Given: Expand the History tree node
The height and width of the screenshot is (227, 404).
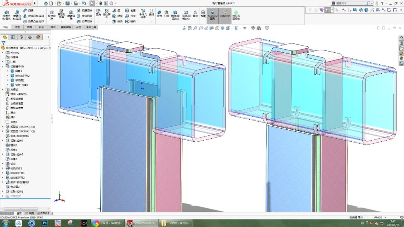Looking at the screenshot, I should tap(3, 53).
